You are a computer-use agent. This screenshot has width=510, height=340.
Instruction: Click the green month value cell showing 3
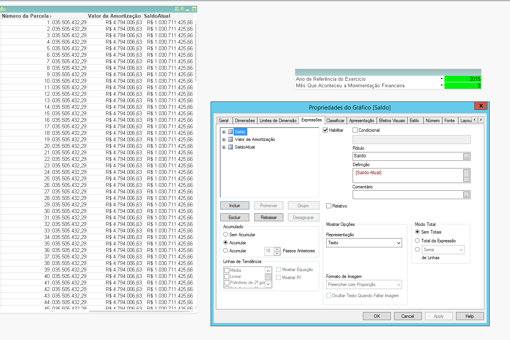coord(463,86)
